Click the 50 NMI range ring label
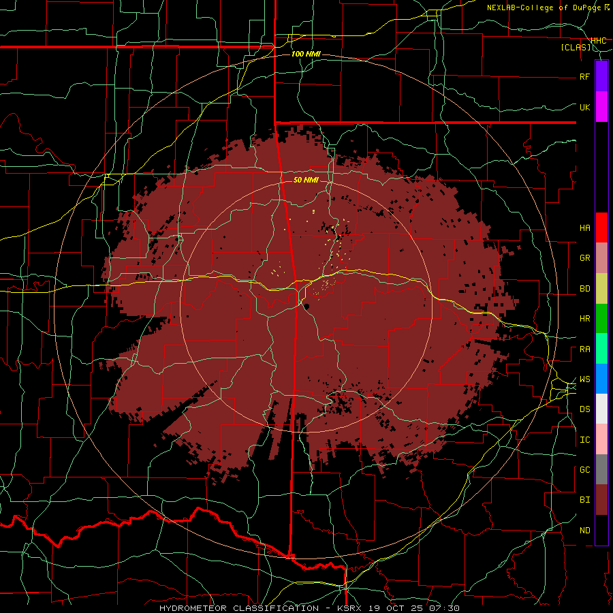This screenshot has width=613, height=613. coord(306,180)
